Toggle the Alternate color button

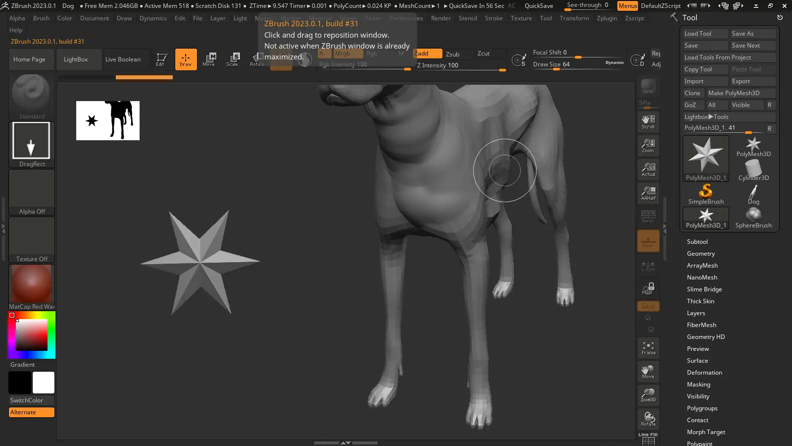pos(32,412)
